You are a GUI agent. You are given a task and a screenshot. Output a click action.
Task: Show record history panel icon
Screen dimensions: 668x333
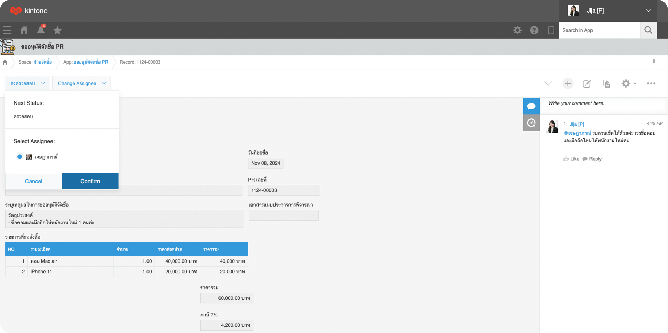pos(531,123)
